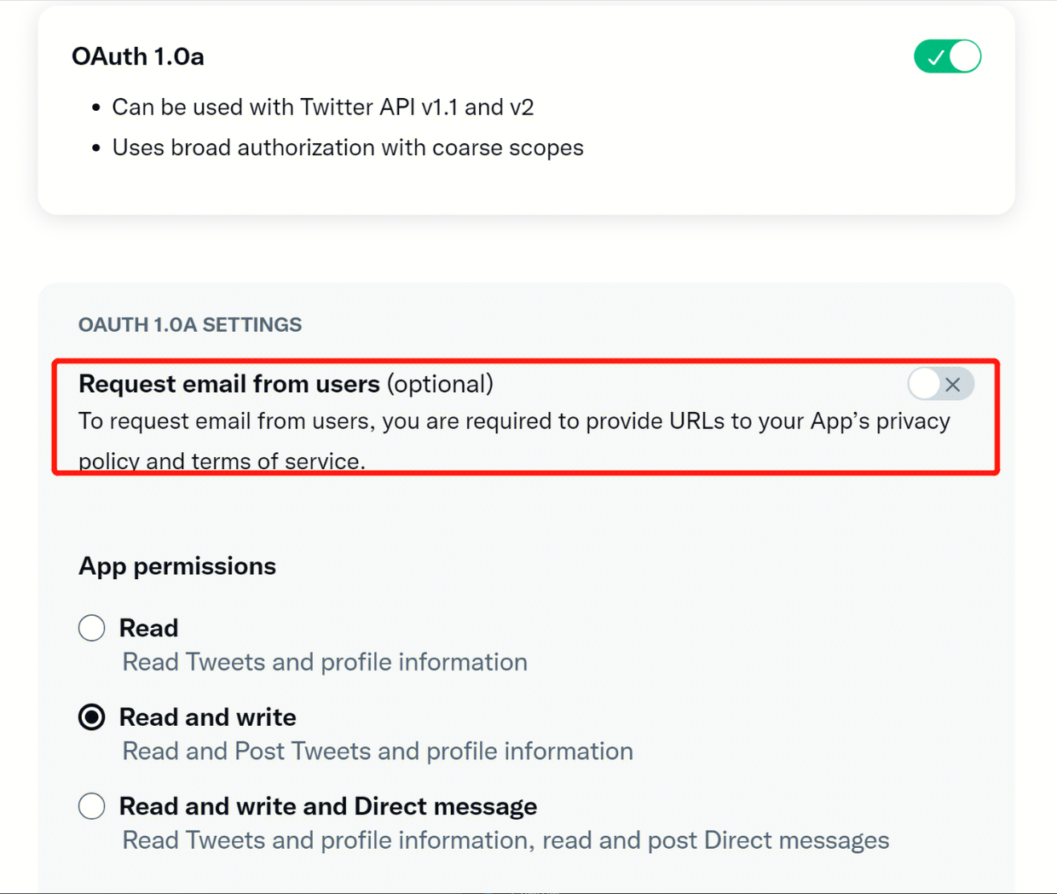Click the Read and write bold label
This screenshot has height=894, width=1057.
coord(207,717)
